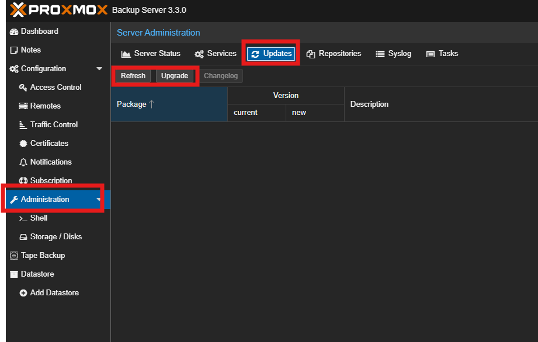This screenshot has height=342, width=538.
Task: Click the Tasks list icon
Action: [431, 54]
